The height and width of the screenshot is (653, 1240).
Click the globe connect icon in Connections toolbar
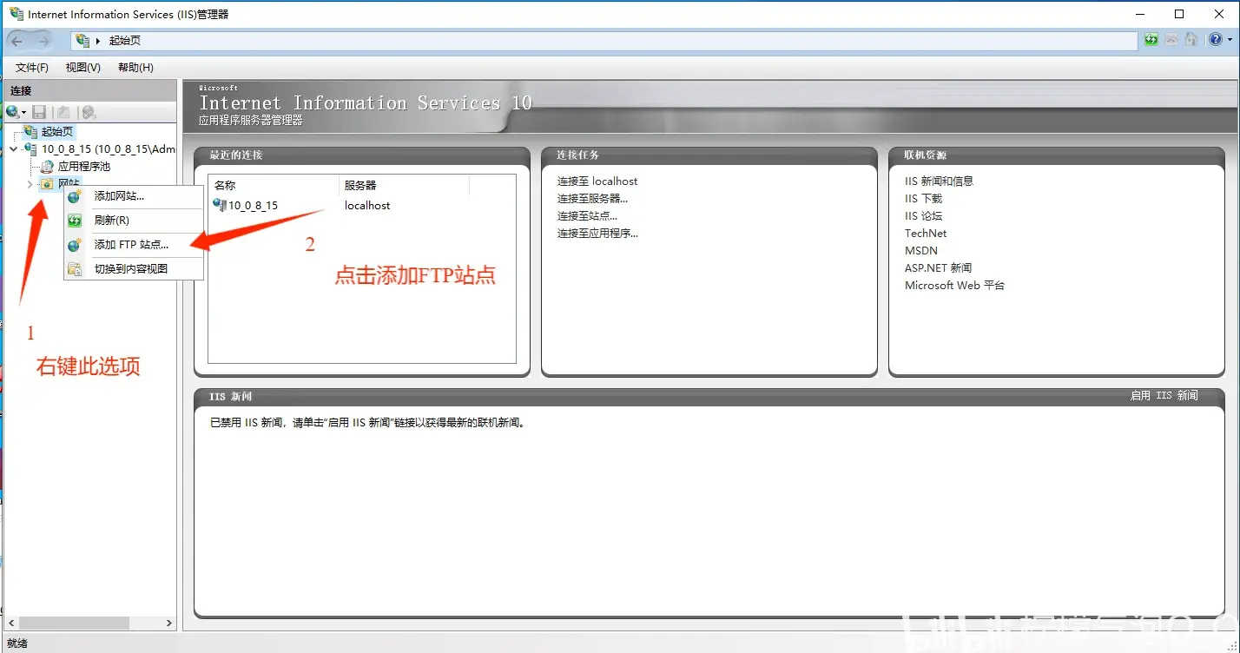tap(12, 112)
